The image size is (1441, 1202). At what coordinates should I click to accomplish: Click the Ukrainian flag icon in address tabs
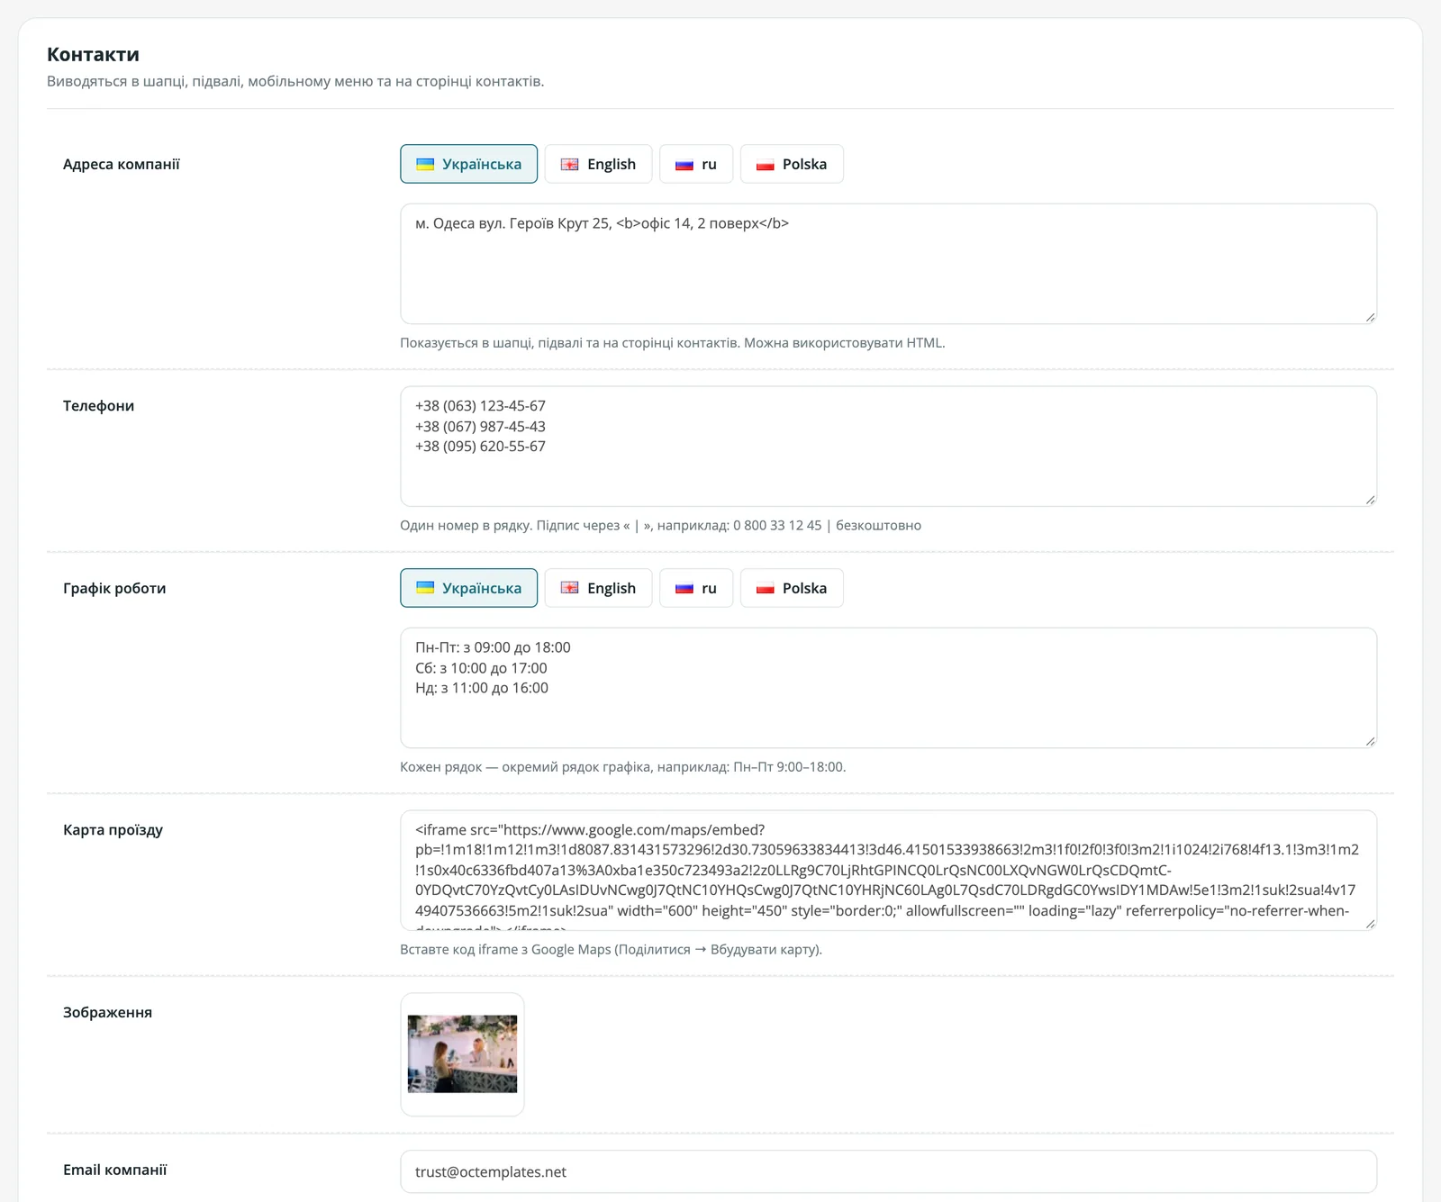425,165
